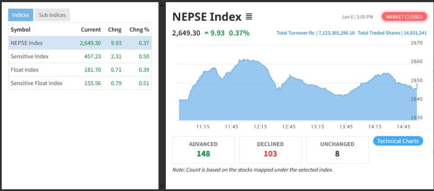434x191 pixels.
Task: Select the NEPSE Index row
Action: point(80,43)
